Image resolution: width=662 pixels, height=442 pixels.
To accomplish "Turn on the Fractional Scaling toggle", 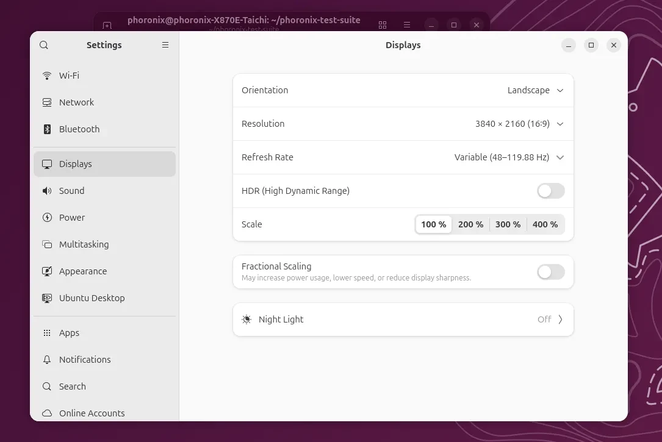I will point(550,272).
